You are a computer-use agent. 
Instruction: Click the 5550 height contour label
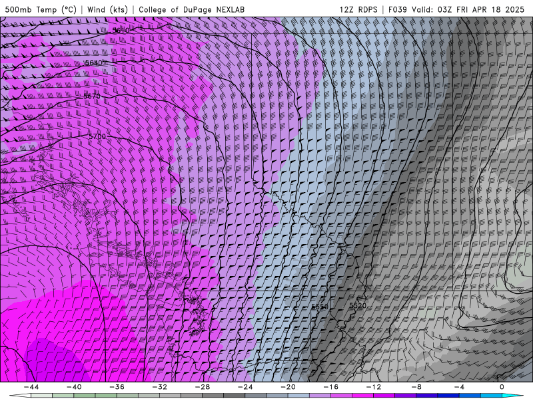[x=320, y=307]
